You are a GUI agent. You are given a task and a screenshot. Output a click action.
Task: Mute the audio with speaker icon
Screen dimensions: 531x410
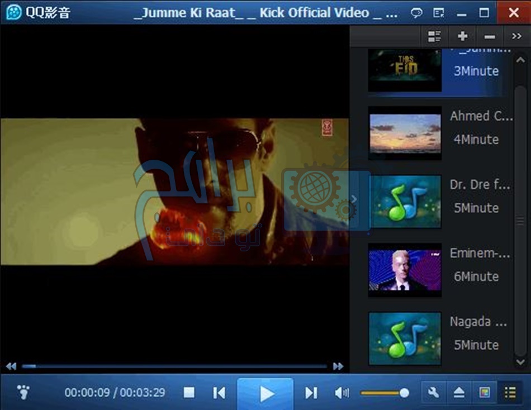coord(342,393)
